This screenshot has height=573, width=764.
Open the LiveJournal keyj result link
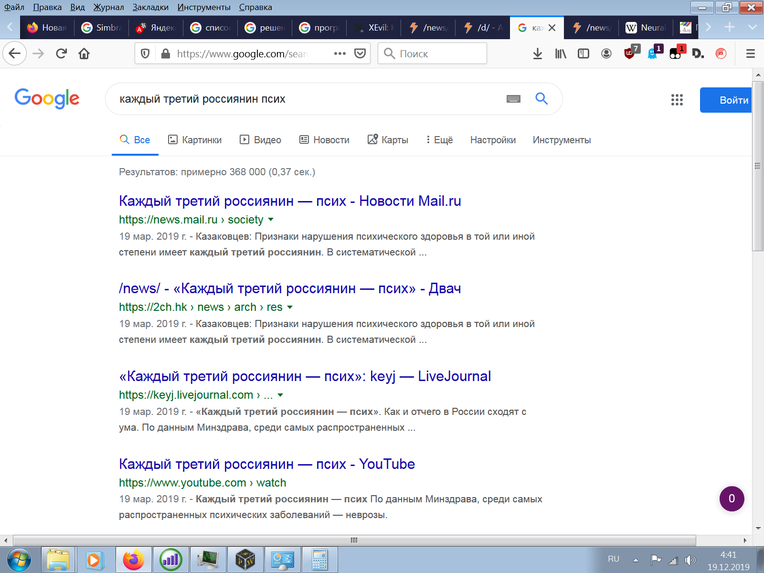coord(305,376)
